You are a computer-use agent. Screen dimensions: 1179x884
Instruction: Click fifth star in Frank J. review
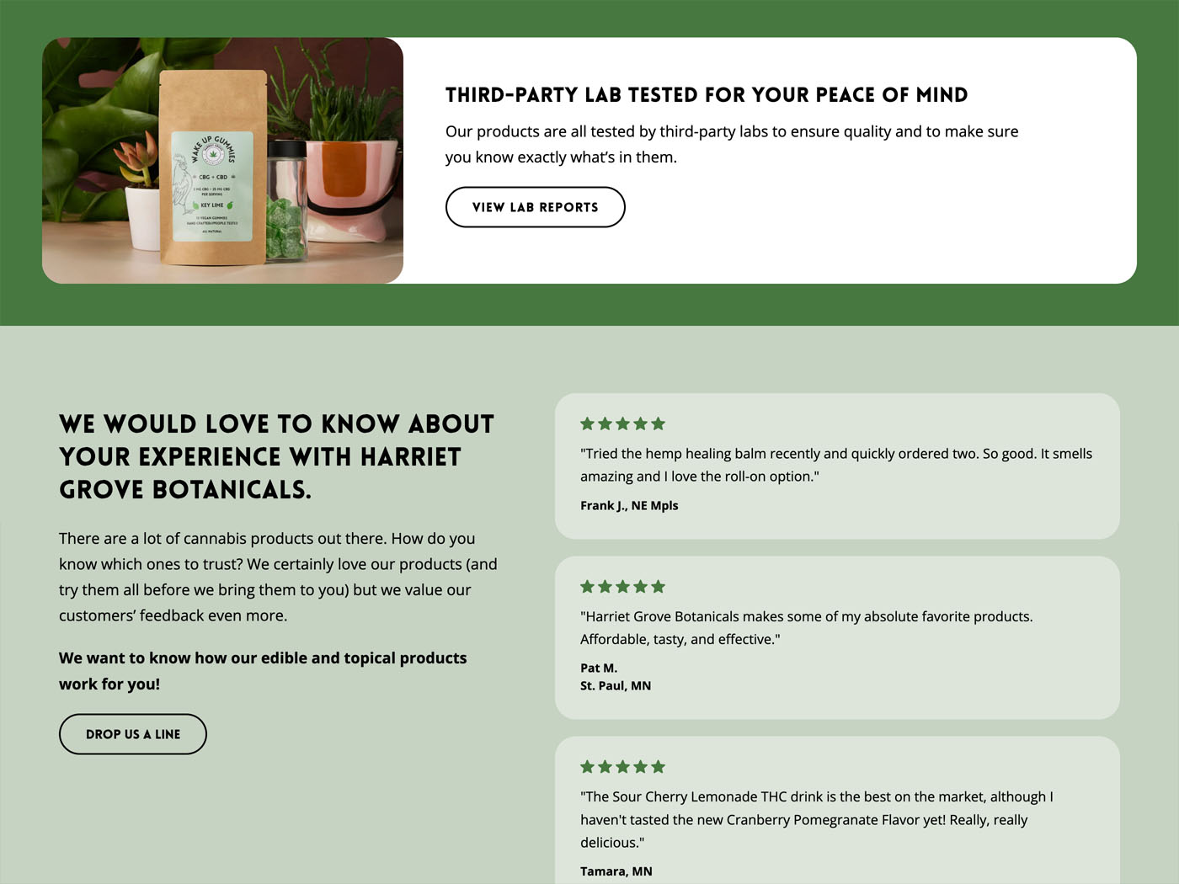[659, 423]
